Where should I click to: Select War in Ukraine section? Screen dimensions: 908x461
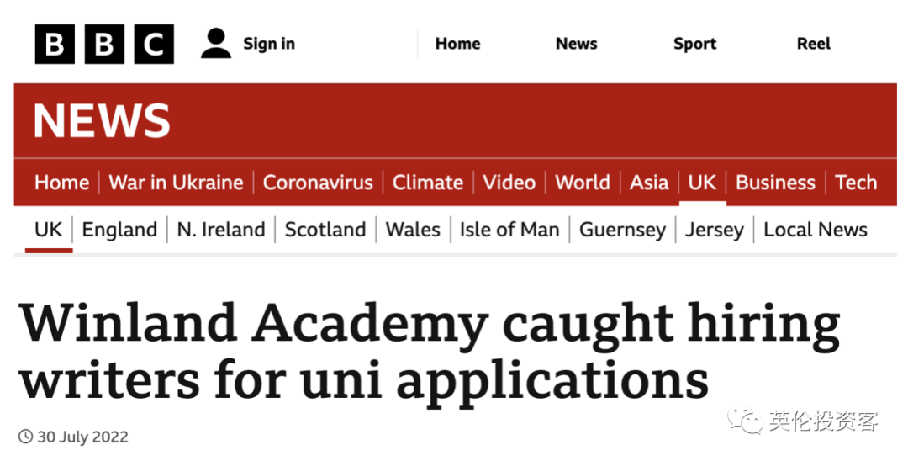(176, 183)
